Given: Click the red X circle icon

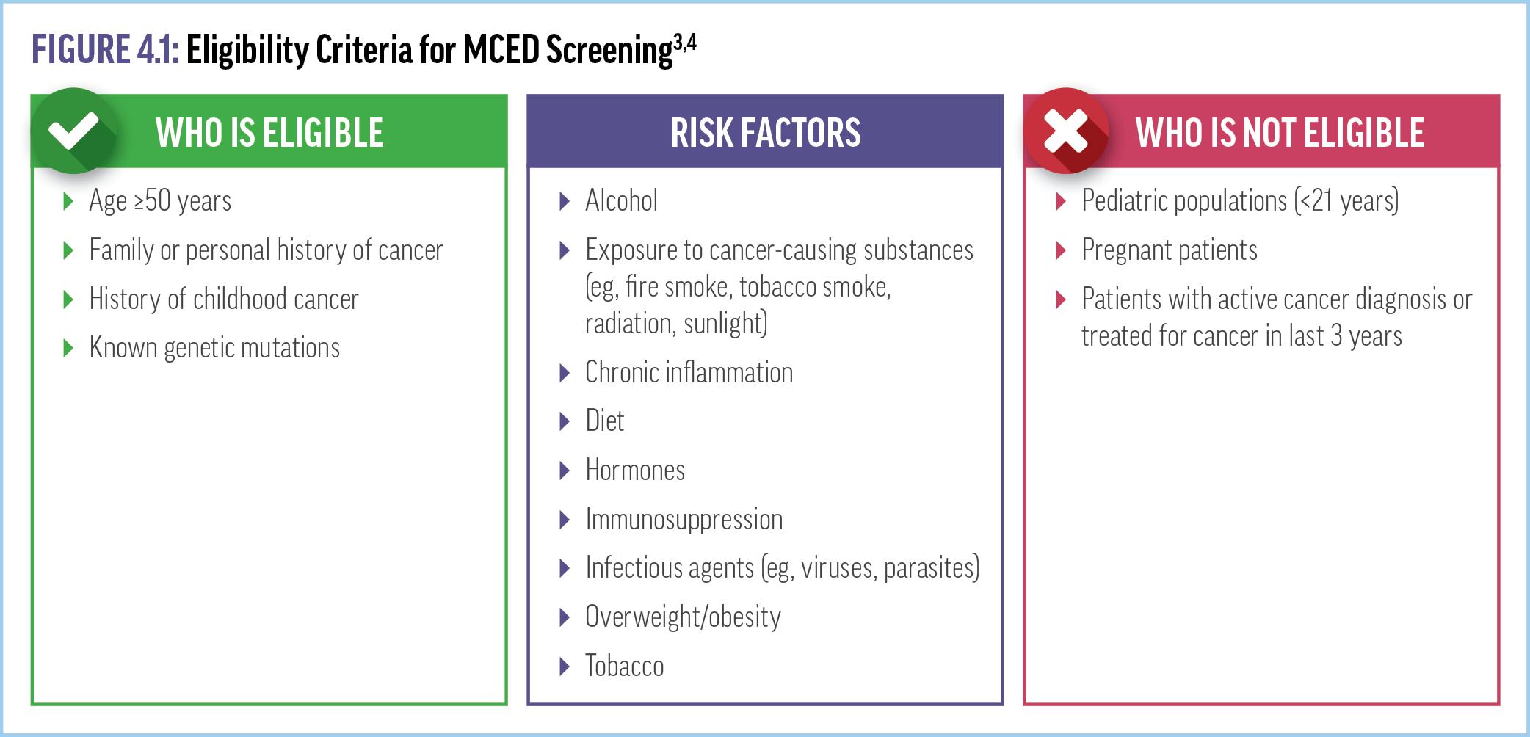Looking at the screenshot, I should 1066,131.
